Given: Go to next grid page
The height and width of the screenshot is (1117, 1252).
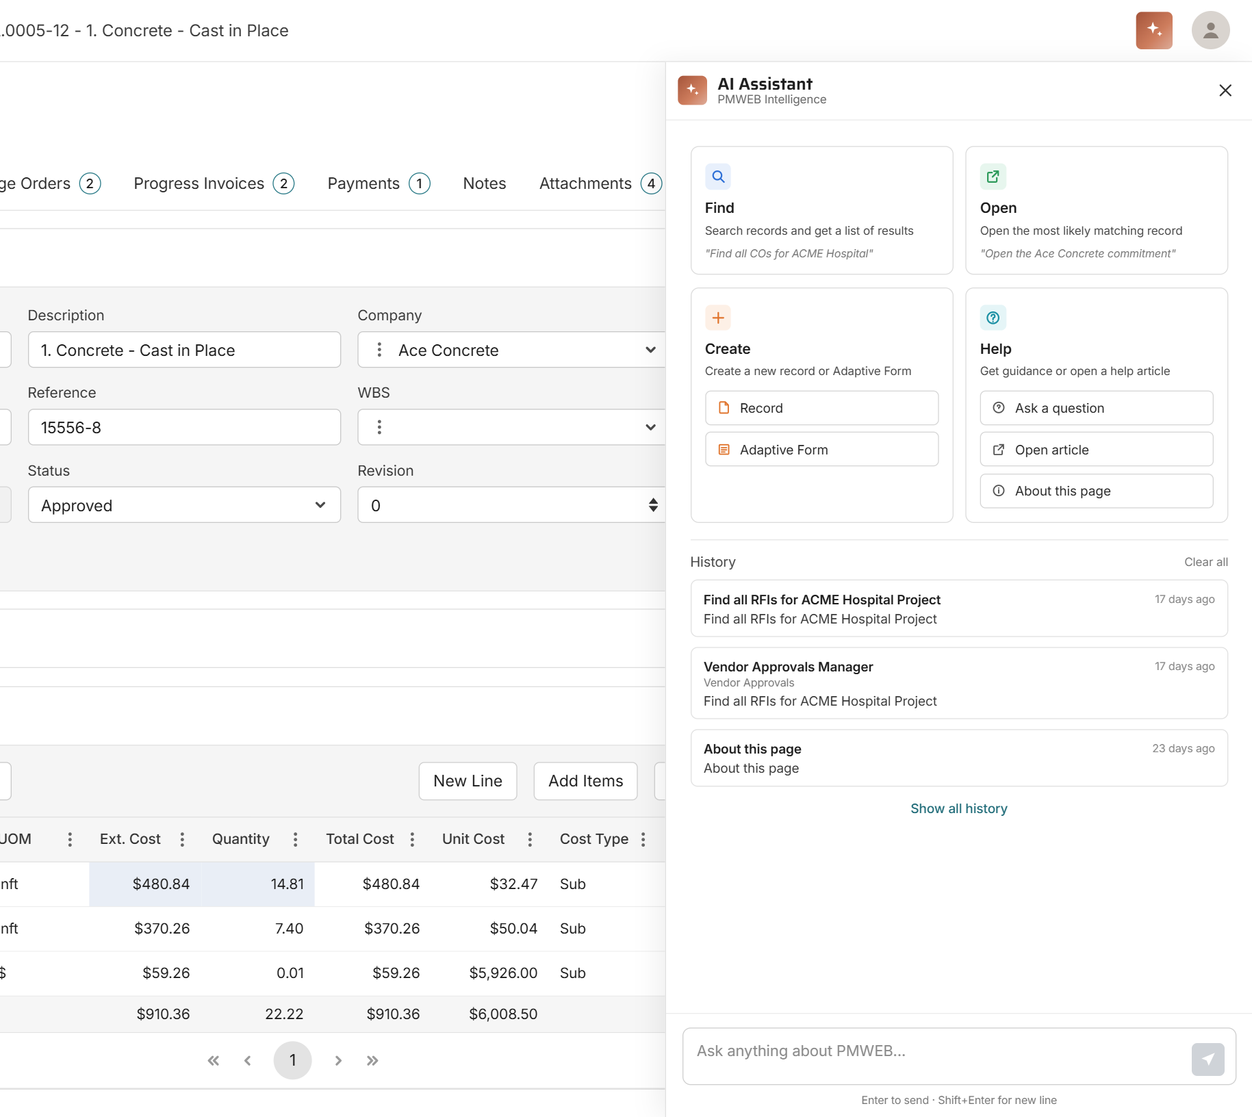Looking at the screenshot, I should [338, 1060].
